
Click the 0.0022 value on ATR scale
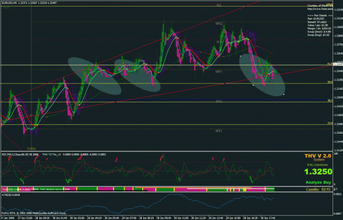337,194
